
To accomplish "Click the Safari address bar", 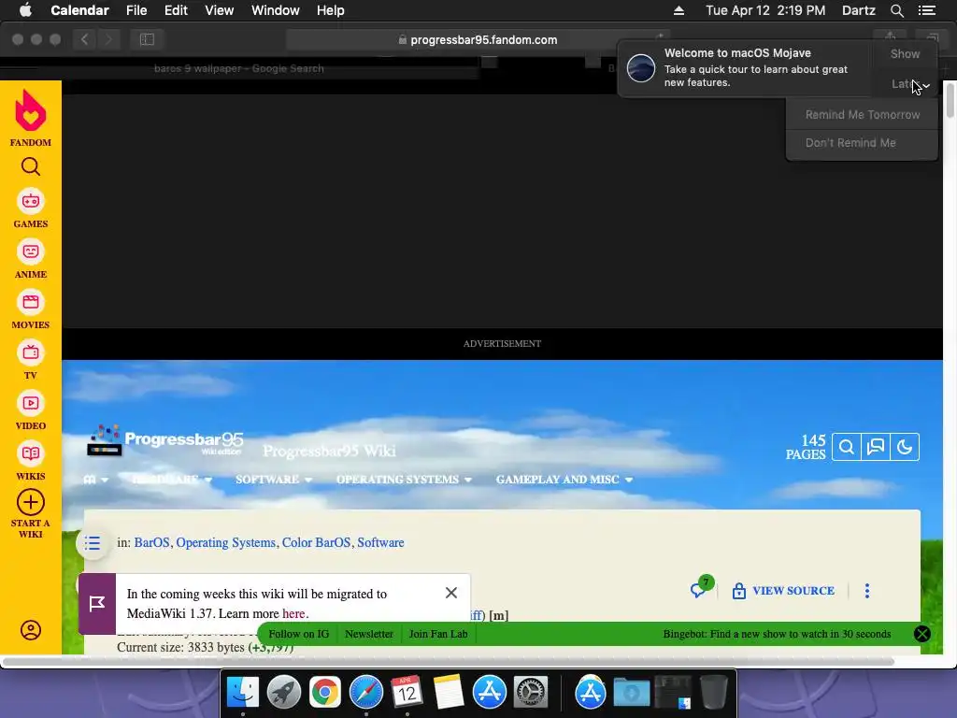I will 478,39.
